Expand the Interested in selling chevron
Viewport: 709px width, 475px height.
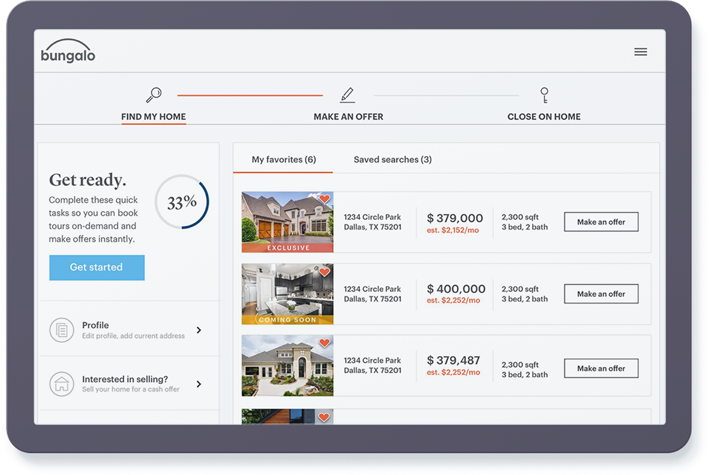tap(199, 384)
